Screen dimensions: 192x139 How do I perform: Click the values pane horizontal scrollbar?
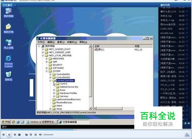point(110,108)
